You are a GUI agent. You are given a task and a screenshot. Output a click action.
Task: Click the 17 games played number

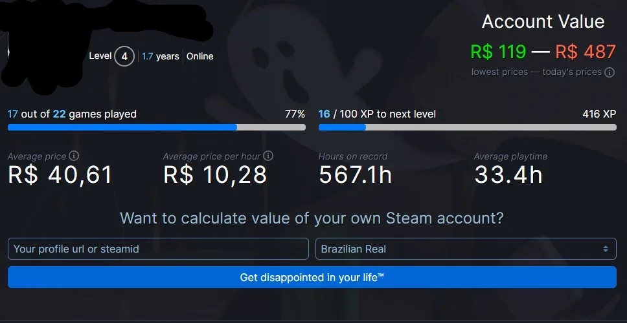click(12, 114)
